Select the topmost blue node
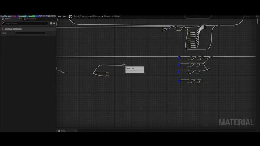This screenshot has width=260, height=146. (179, 58)
